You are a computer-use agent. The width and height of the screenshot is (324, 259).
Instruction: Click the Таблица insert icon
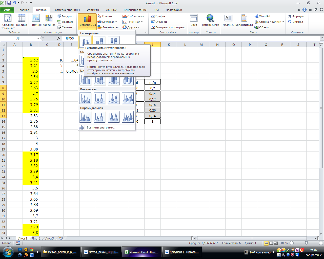(22, 20)
